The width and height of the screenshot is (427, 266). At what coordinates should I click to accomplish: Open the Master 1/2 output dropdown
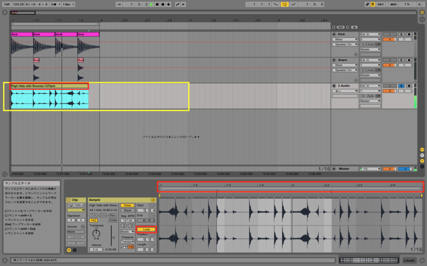tap(370, 169)
